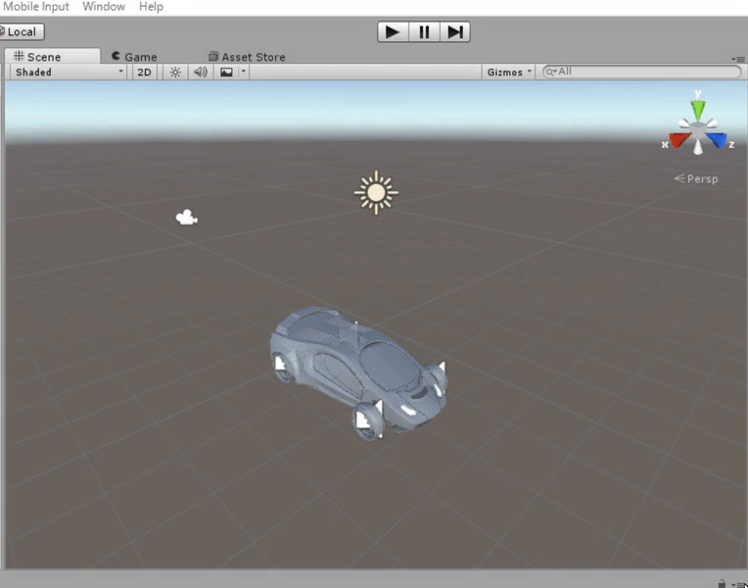Click the search magnifier dropdown icon

click(x=551, y=72)
